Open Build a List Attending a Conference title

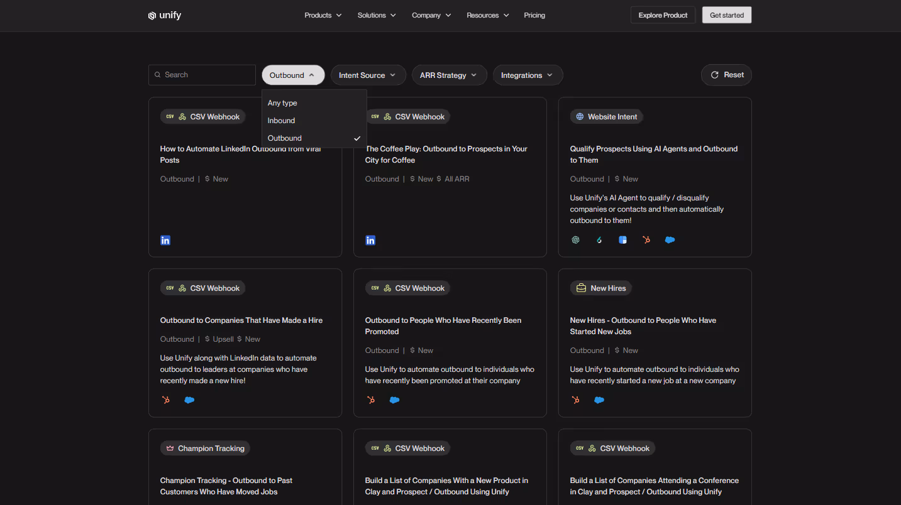655,486
